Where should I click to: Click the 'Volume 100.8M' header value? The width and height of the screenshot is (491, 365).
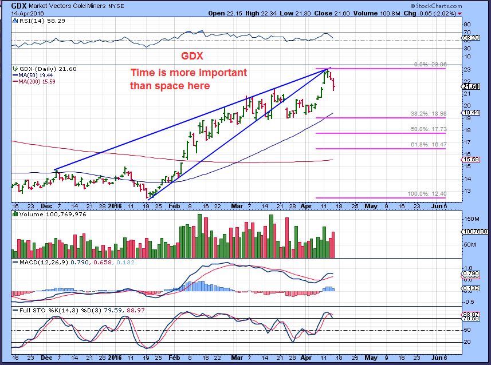coord(377,13)
